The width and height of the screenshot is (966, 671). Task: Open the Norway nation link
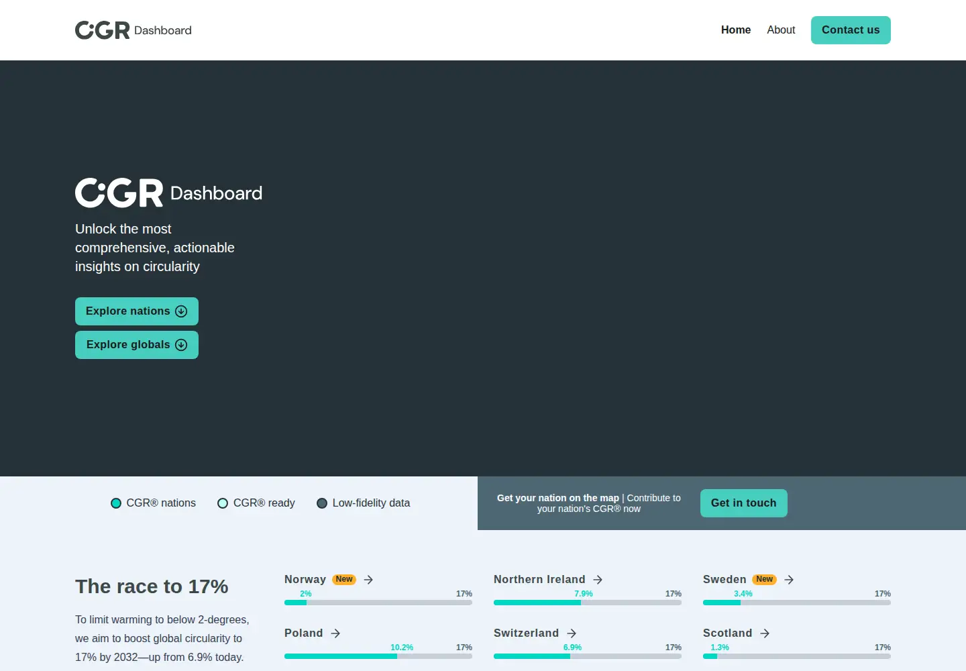(305, 580)
